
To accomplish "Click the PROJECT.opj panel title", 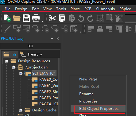I will [12, 38].
